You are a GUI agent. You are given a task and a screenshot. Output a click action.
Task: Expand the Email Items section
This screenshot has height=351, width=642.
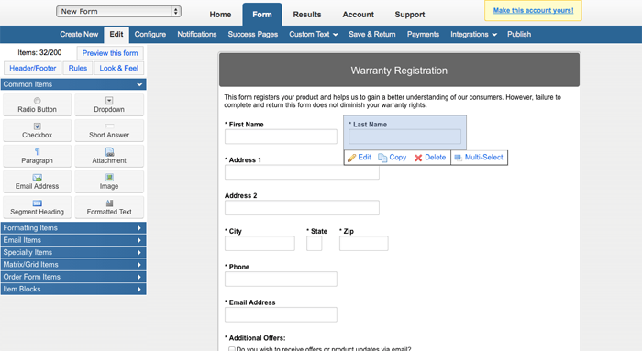point(73,240)
